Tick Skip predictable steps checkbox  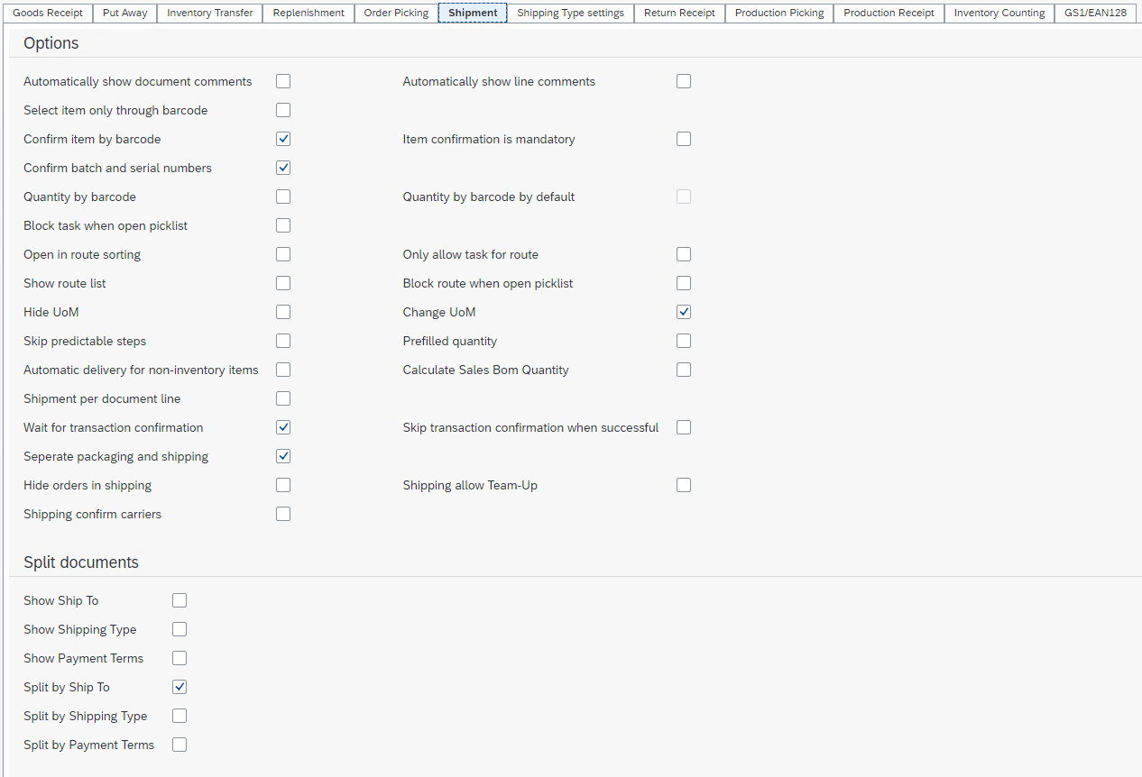tap(283, 341)
